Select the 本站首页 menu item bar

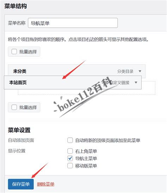[73, 83]
